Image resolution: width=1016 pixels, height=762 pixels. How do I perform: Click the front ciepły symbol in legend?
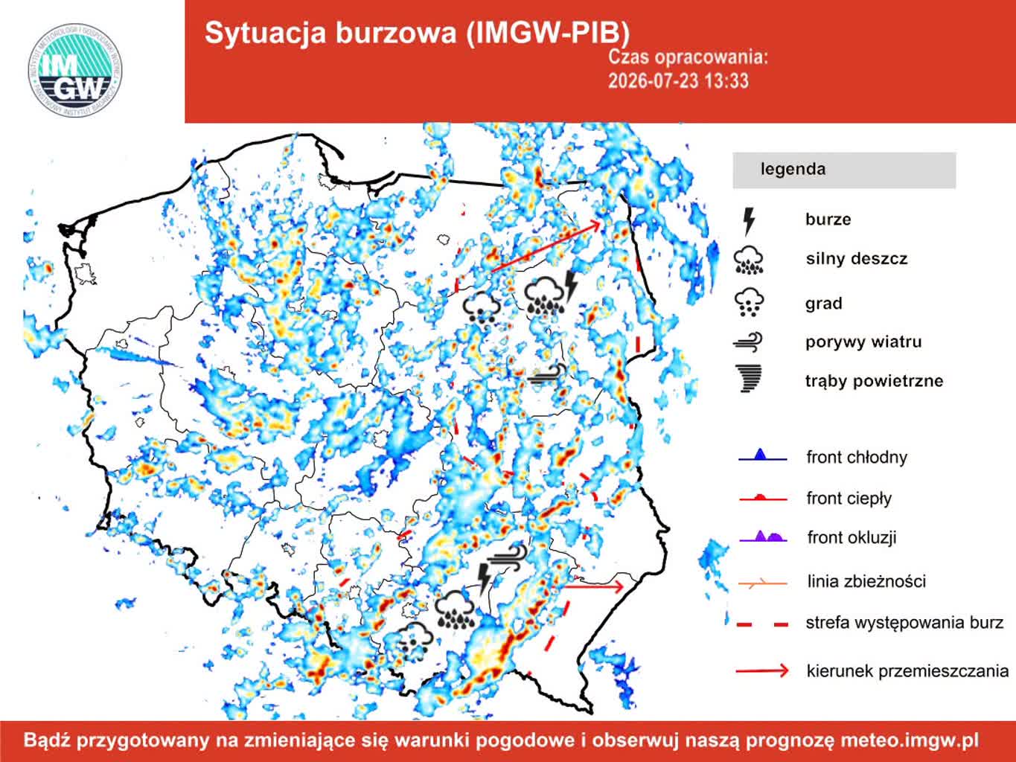(762, 497)
